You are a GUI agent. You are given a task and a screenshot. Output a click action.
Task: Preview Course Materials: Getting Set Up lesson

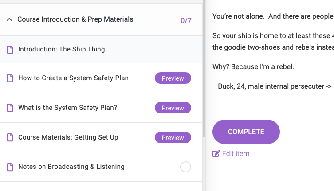click(x=173, y=137)
